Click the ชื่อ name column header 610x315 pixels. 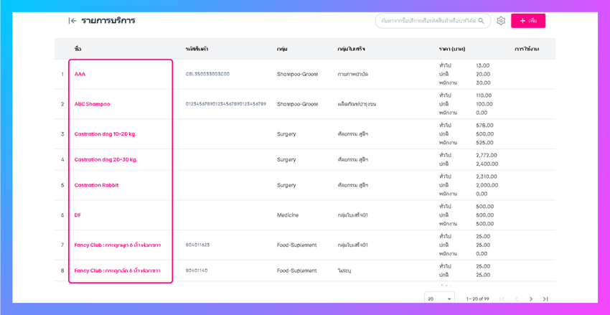[78, 49]
